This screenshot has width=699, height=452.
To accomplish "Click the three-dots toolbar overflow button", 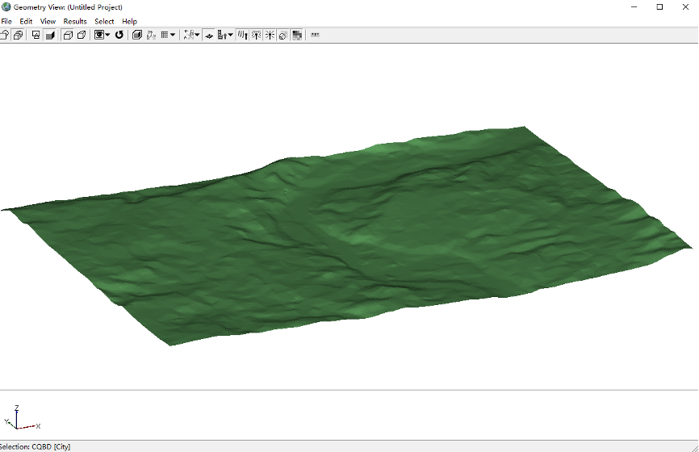I will point(315,35).
